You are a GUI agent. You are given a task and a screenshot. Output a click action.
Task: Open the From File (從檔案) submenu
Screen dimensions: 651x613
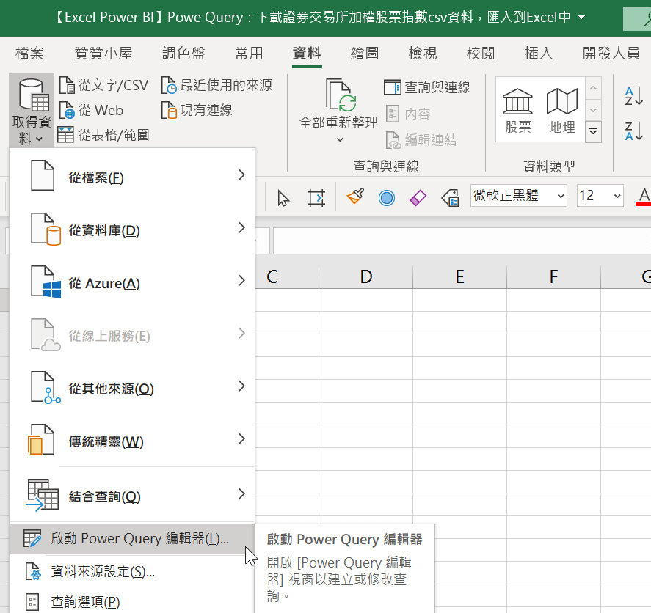click(x=132, y=176)
